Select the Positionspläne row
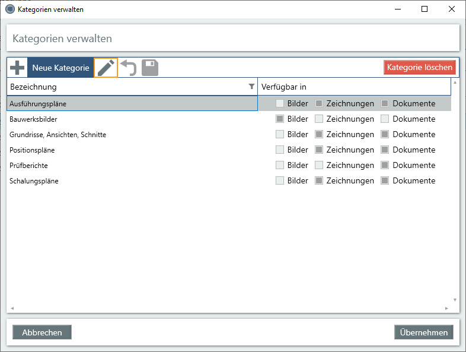The image size is (466, 352). point(119,150)
